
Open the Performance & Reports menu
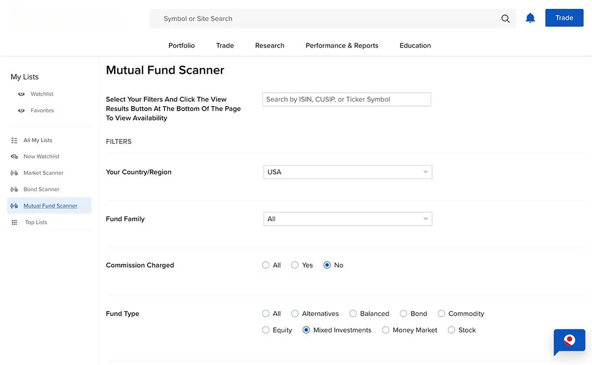tap(342, 45)
